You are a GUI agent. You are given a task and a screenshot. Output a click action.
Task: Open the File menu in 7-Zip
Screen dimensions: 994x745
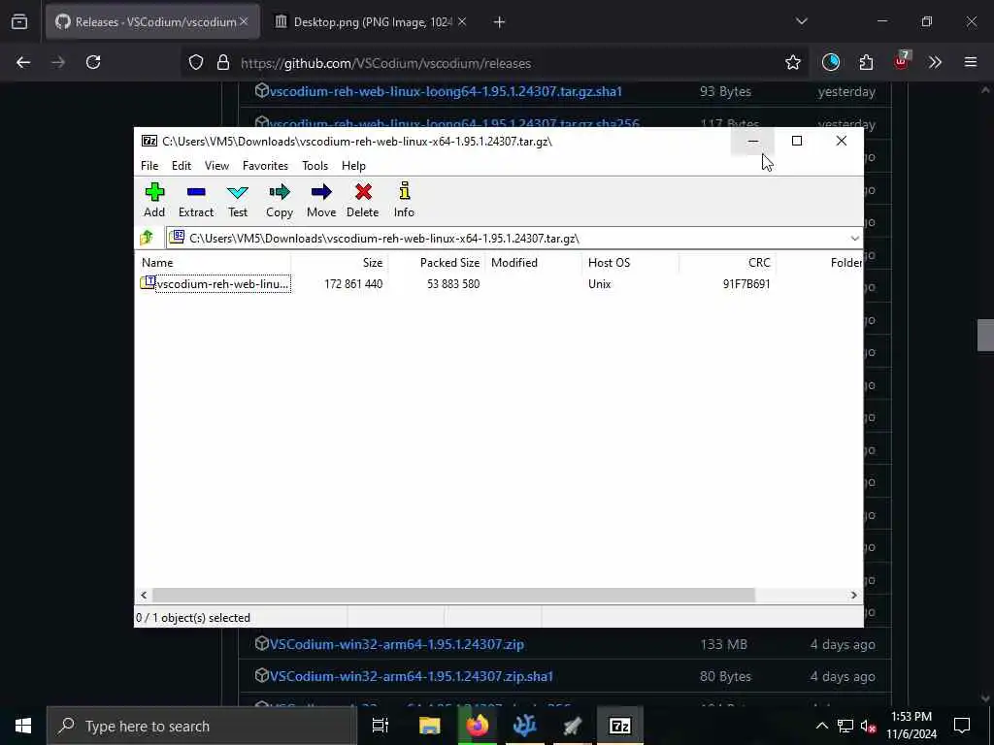click(149, 165)
